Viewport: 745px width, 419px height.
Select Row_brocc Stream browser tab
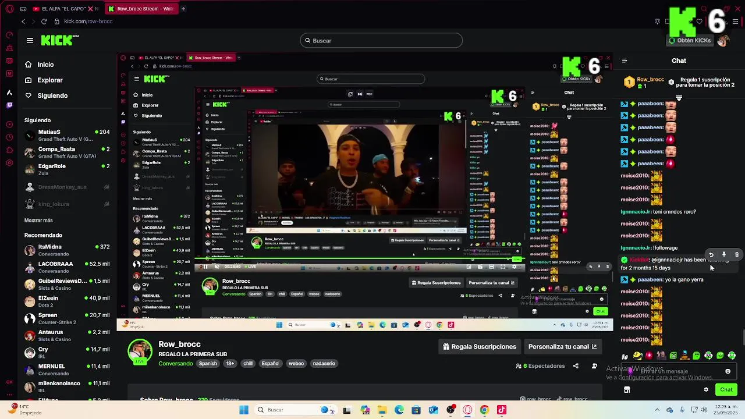pyautogui.click(x=142, y=9)
